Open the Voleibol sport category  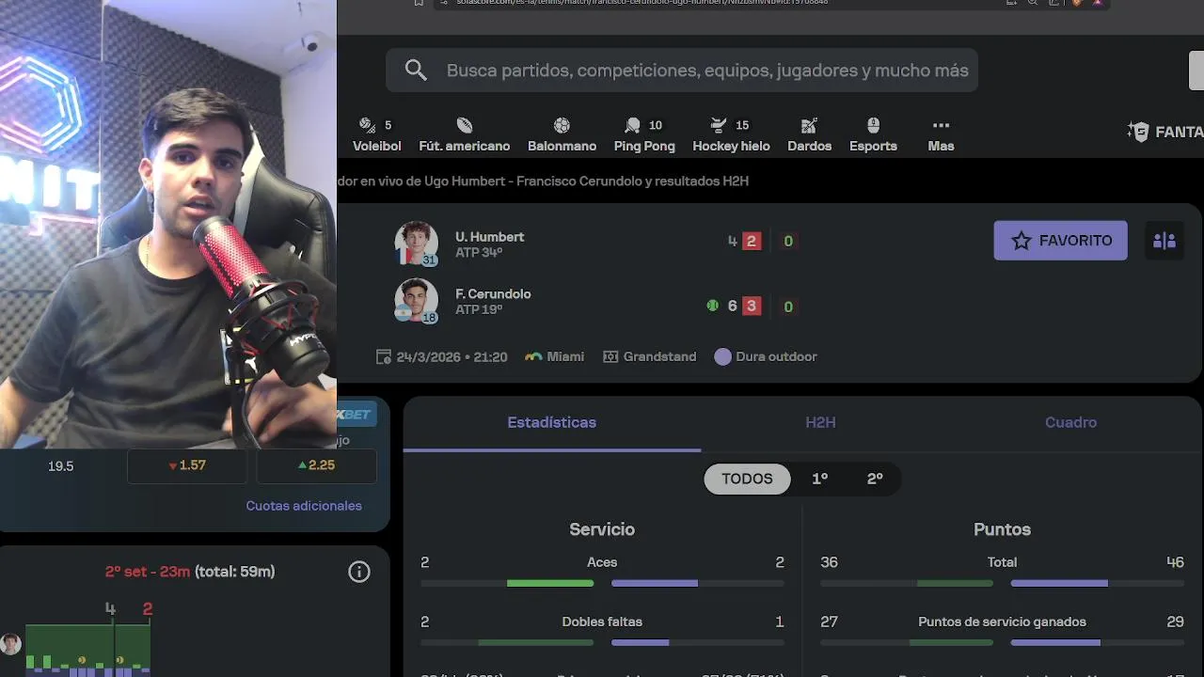pos(376,135)
